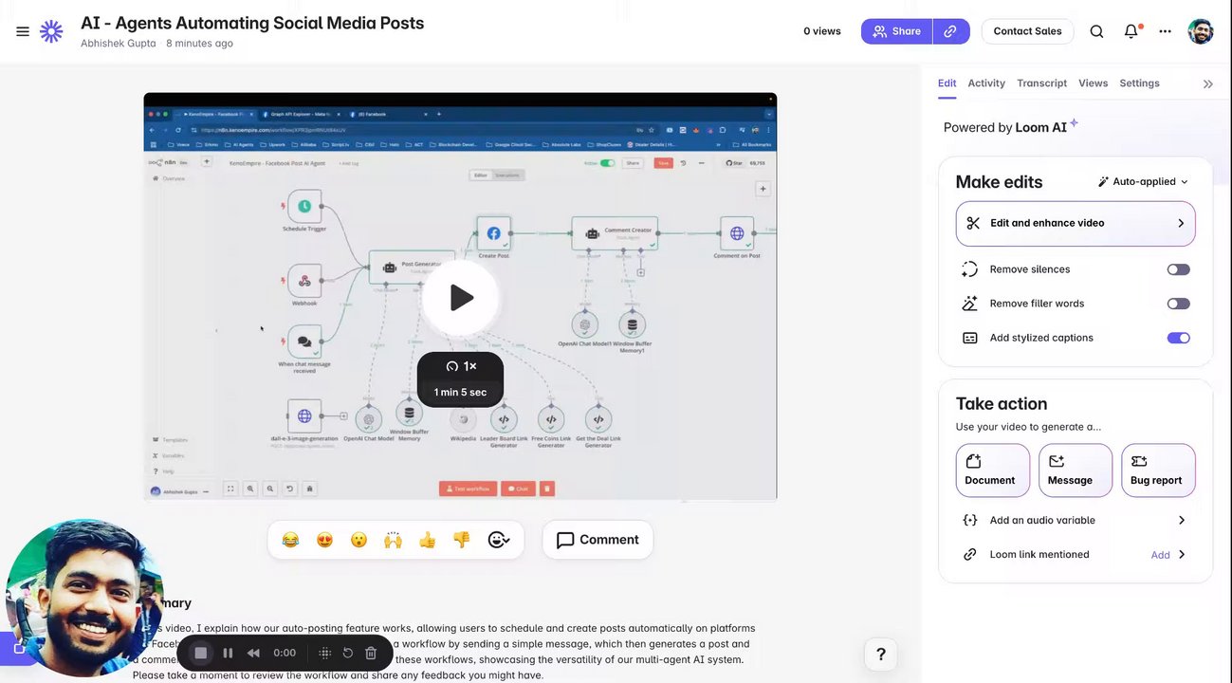The image size is (1232, 683).
Task: Change the 1× playback speed
Action: coord(461,366)
